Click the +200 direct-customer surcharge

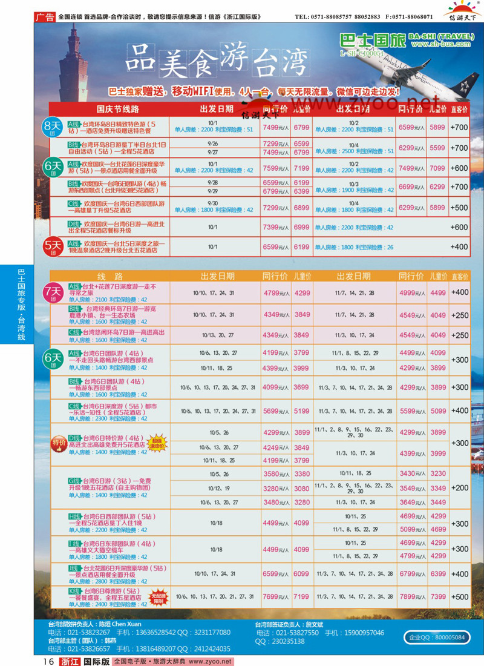459,488
